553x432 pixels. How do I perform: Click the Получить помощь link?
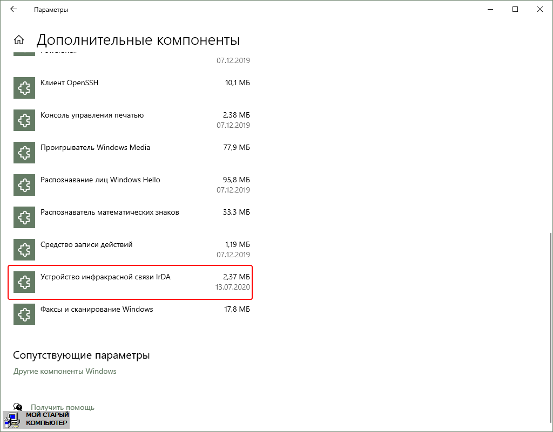62,407
